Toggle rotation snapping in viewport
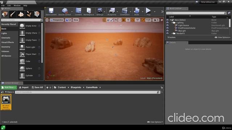The image size is (232, 130). click(x=133, y=20)
